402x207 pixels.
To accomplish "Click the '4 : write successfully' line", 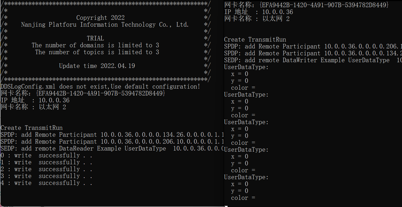I will pyautogui.click(x=47, y=183).
